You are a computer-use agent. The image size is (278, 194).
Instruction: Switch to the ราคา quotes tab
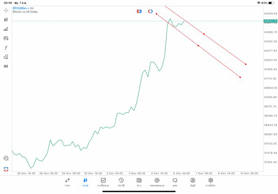pyautogui.click(x=67, y=182)
